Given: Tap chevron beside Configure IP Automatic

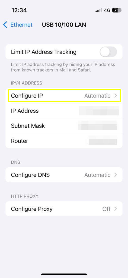Looking at the screenshot, I should [116, 96].
